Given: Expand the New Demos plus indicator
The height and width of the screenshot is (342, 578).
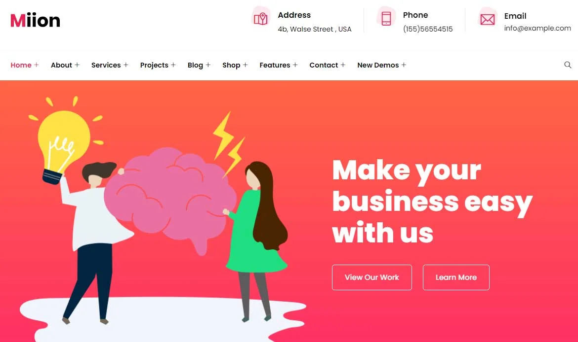Looking at the screenshot, I should 404,65.
